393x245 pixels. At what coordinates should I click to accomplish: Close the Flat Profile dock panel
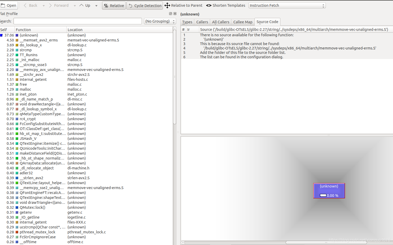pos(175,14)
